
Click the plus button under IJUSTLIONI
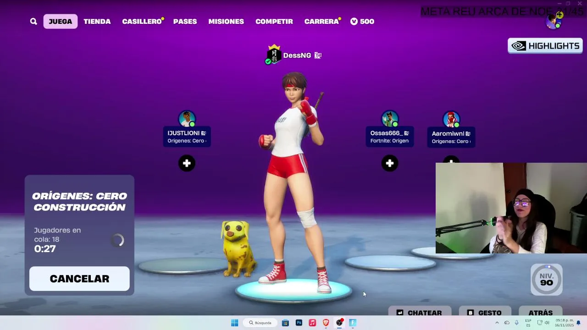point(187,163)
